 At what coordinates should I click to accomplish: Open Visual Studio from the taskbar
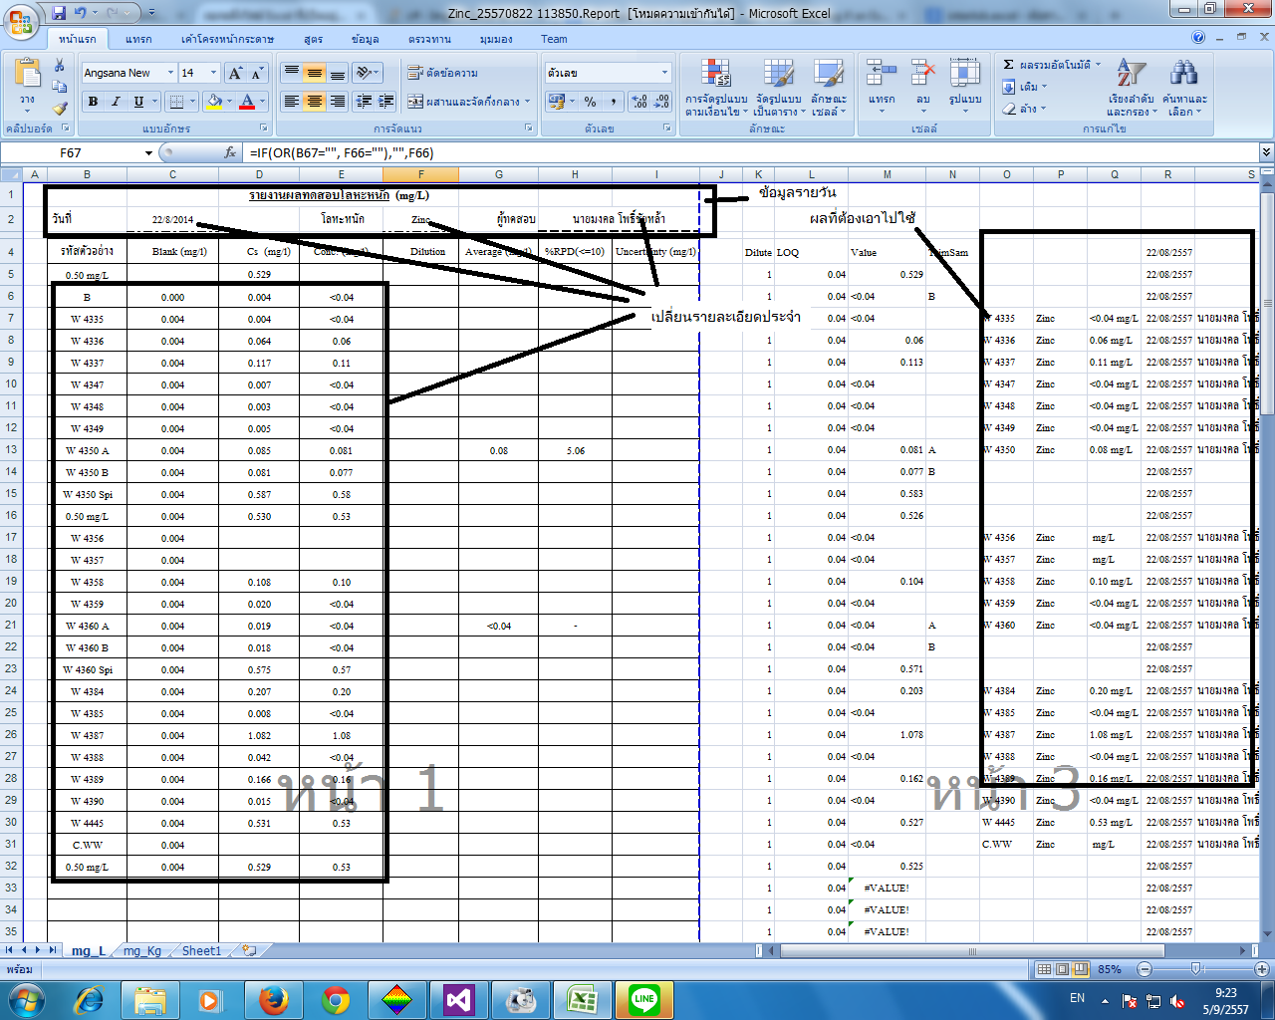tap(459, 999)
